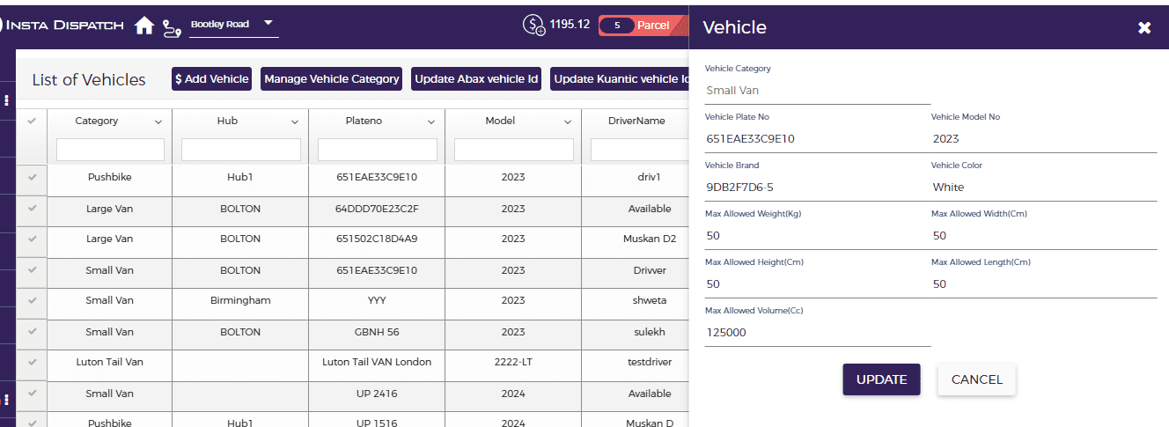This screenshot has height=427, width=1169.
Task: Click the UPDATE button
Action: pyautogui.click(x=881, y=379)
